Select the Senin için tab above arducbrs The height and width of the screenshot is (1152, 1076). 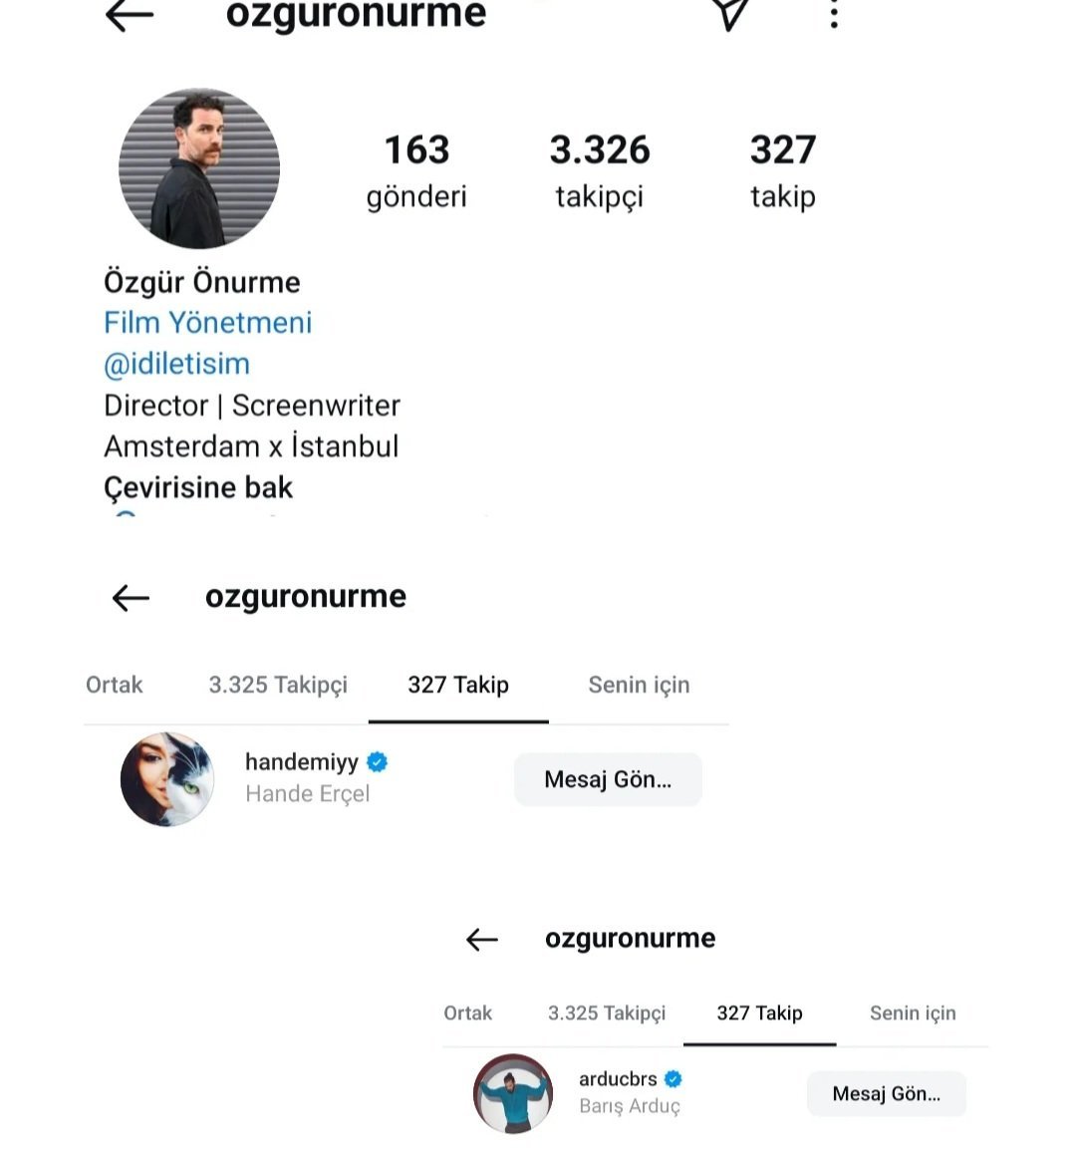913,1013
